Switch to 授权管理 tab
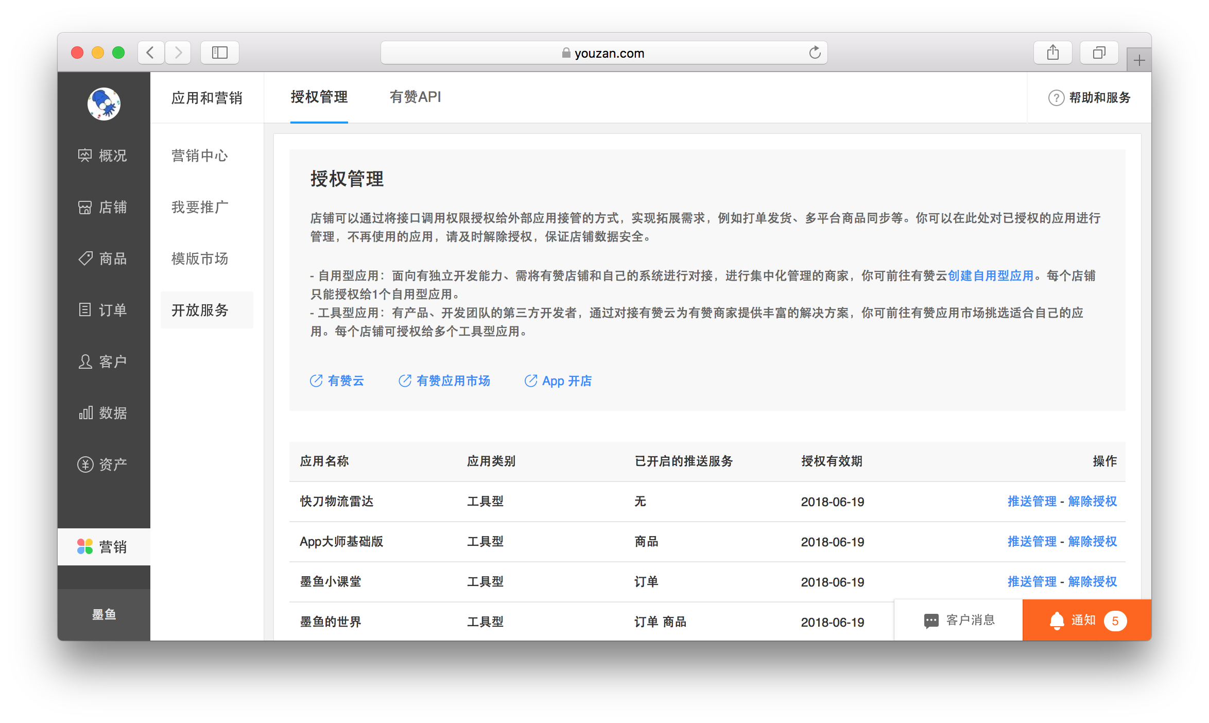This screenshot has height=723, width=1209. (x=319, y=97)
